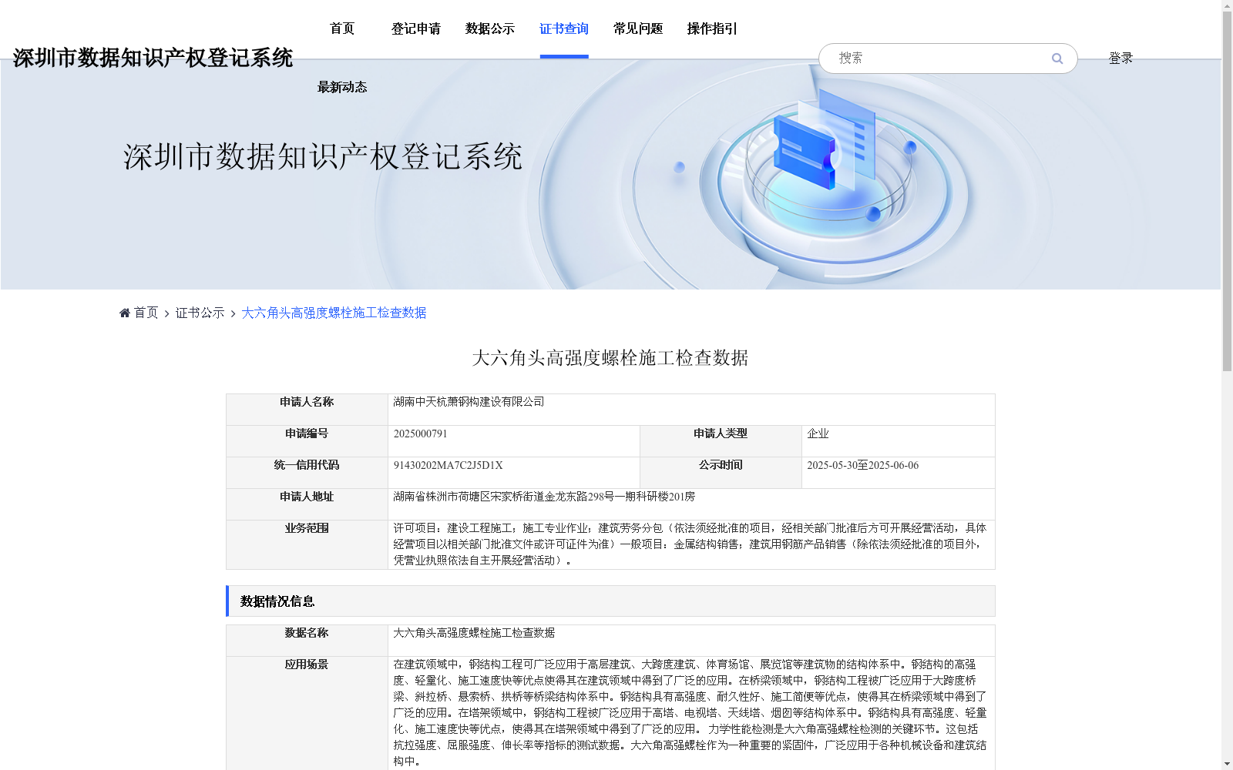
Task: Click the 登录 login link
Action: (x=1120, y=58)
